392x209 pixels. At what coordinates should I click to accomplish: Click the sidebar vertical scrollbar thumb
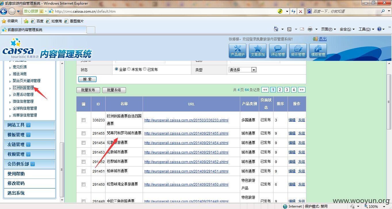click(x=62, y=169)
